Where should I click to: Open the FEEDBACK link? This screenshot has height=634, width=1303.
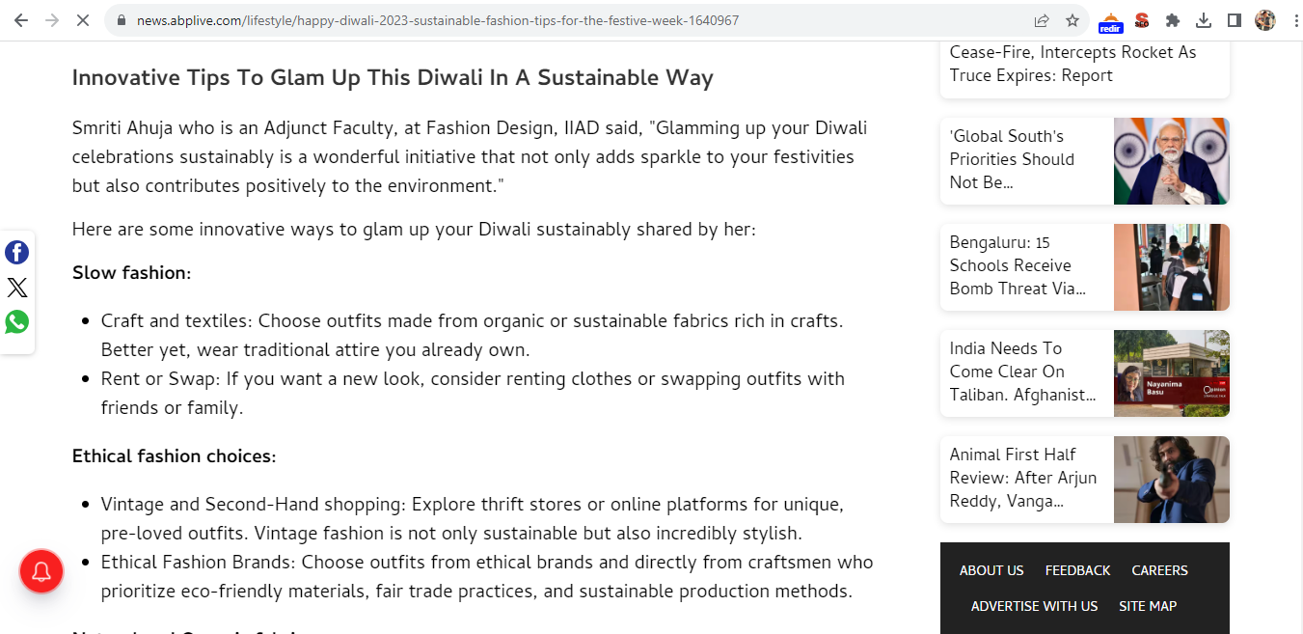coord(1077,570)
